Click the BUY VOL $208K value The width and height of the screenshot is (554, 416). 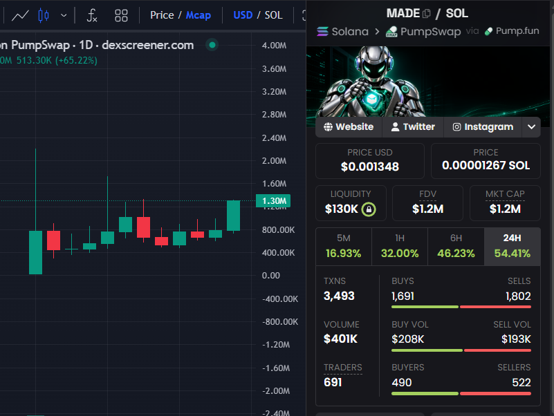(408, 339)
